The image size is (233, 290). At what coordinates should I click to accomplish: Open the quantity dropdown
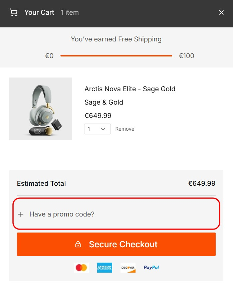[97, 129]
